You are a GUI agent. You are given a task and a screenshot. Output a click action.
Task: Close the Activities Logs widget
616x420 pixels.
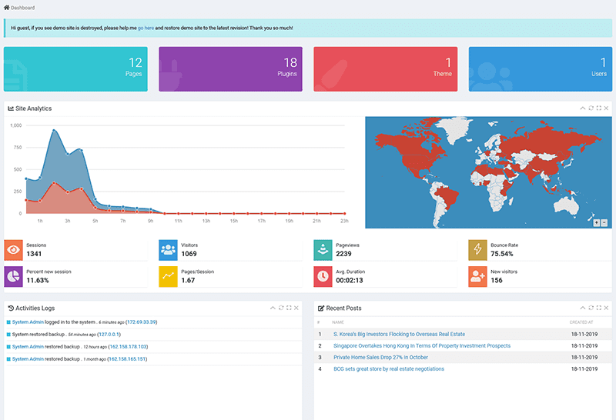297,308
